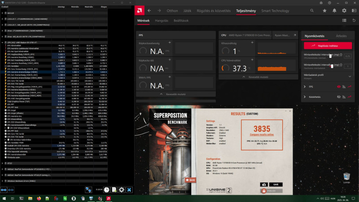Switch metrics to list view icon
Viewport: 359px width, 202px height.
tap(344, 20)
